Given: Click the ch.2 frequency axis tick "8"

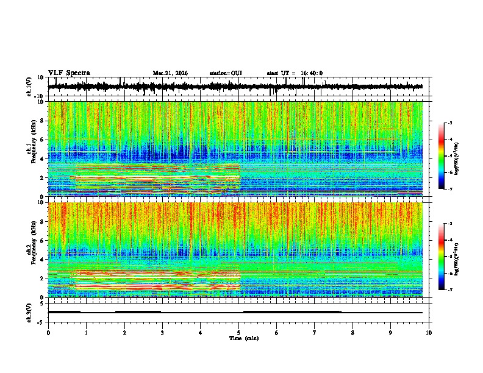Looking at the screenshot, I should pyautogui.click(x=43, y=222).
